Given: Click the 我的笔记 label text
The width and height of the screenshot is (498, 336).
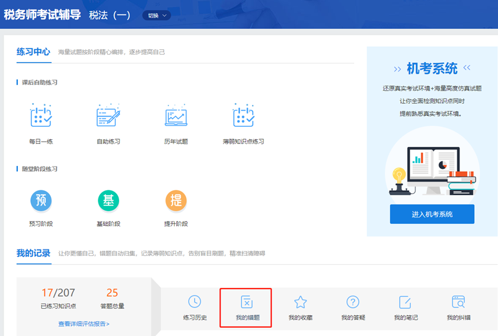Looking at the screenshot, I should click(406, 317).
